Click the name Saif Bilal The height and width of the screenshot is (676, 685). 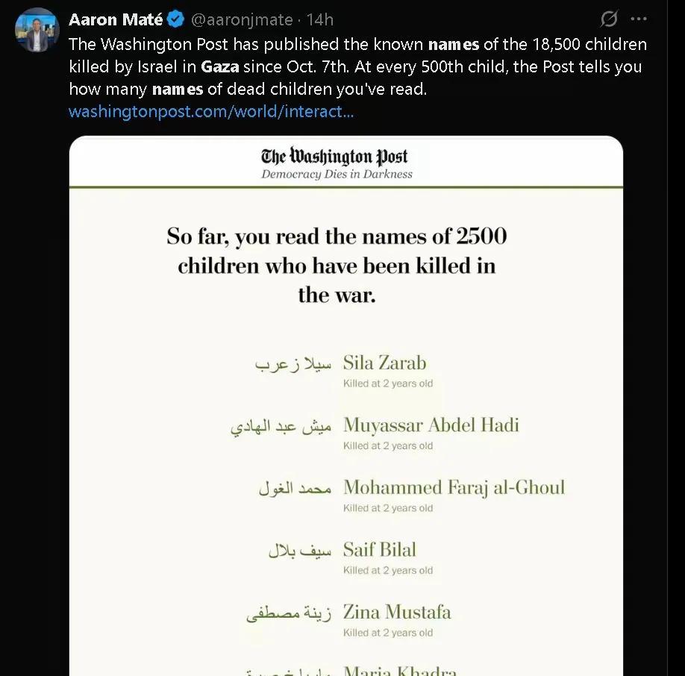pyautogui.click(x=379, y=550)
